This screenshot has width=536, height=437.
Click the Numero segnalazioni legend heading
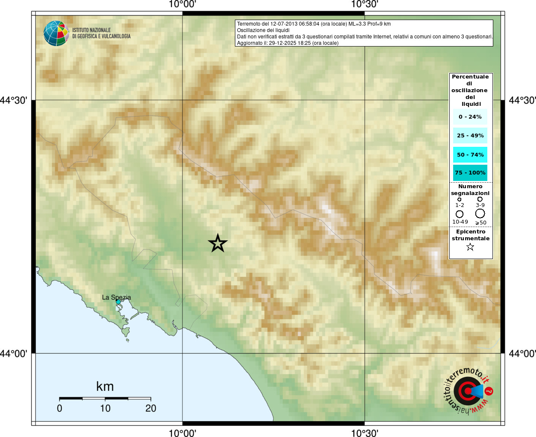click(x=470, y=190)
